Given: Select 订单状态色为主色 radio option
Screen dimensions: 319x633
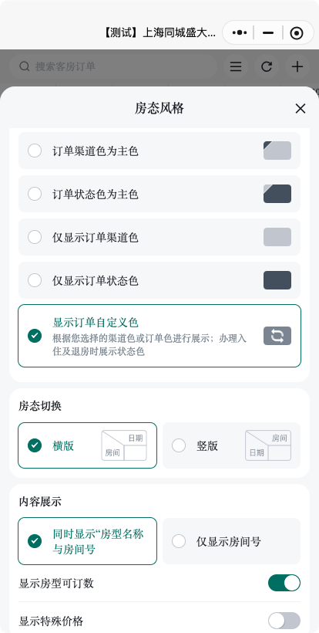Looking at the screenshot, I should [x=159, y=194].
